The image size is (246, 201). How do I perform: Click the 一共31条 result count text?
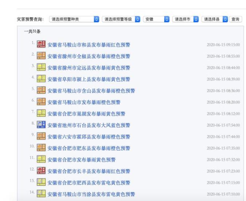tap(32, 31)
